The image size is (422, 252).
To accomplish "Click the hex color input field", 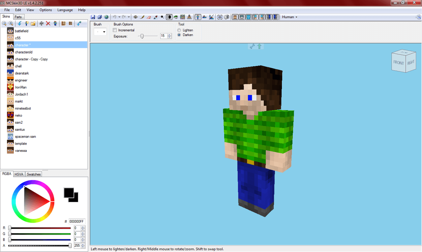I will coord(77,221).
